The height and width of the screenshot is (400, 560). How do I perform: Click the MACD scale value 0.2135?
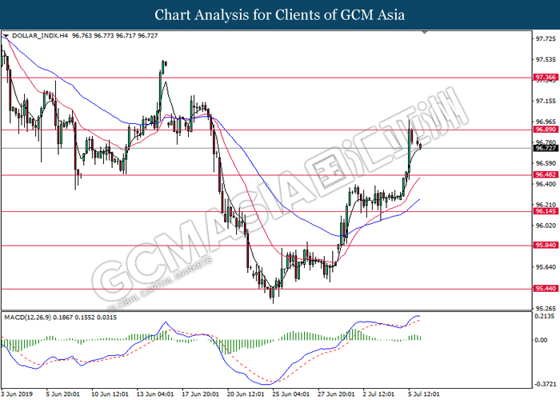pyautogui.click(x=544, y=317)
